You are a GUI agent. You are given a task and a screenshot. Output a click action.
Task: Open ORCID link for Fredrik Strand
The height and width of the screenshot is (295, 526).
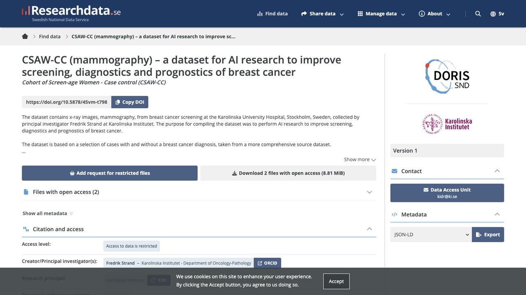(268, 263)
